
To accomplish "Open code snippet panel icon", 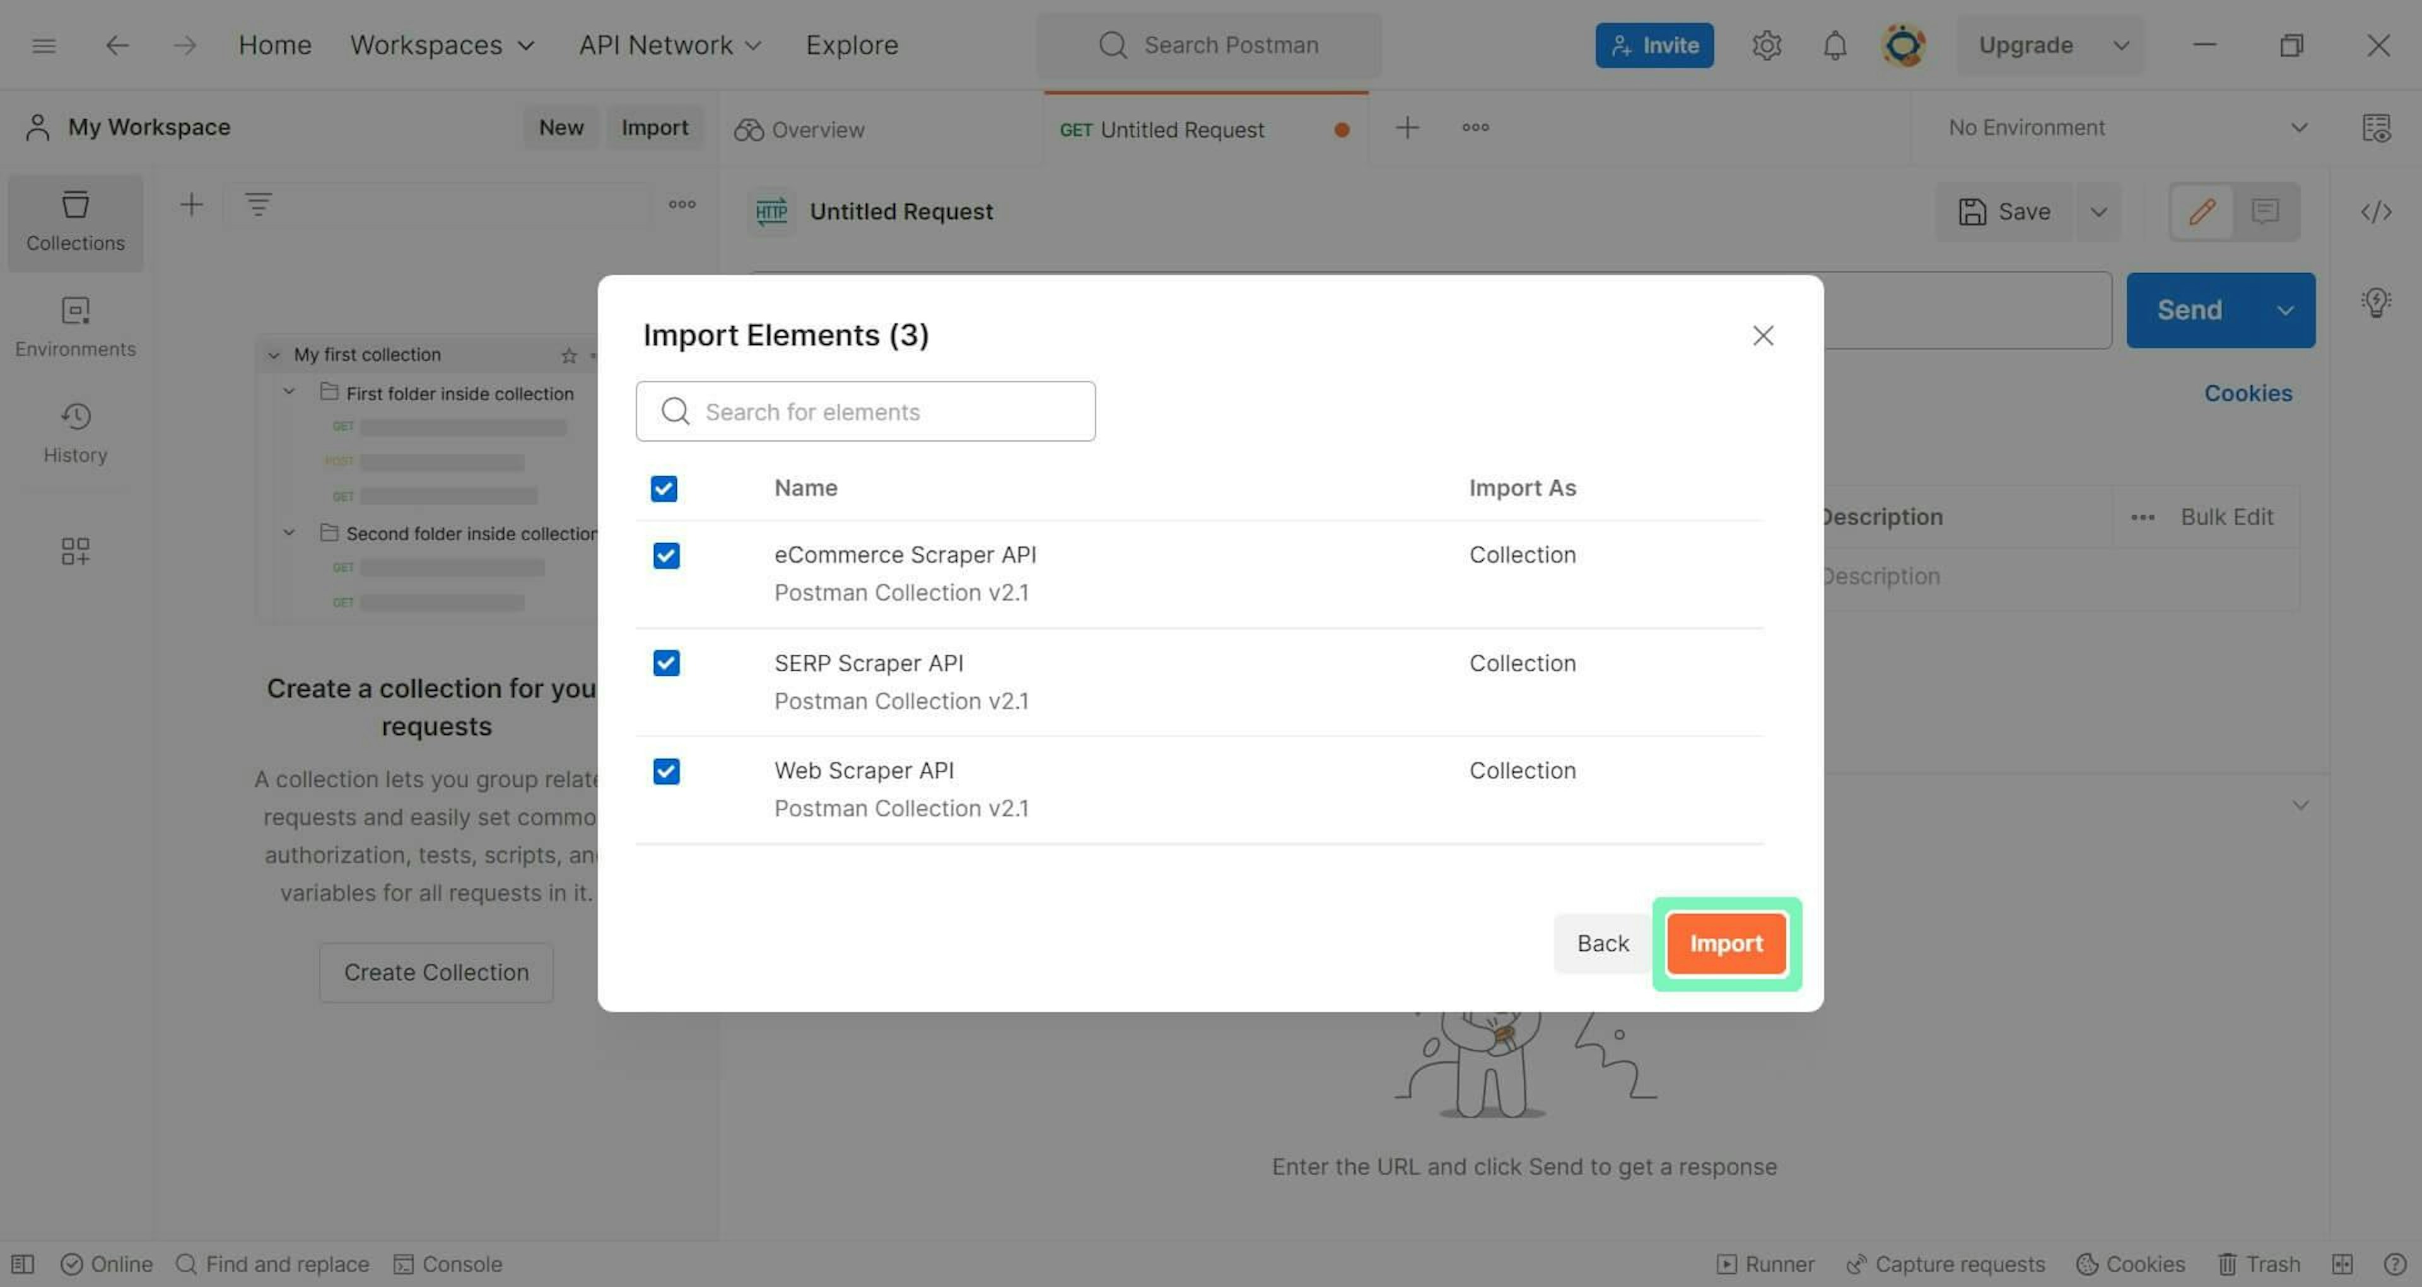I will click(2375, 212).
